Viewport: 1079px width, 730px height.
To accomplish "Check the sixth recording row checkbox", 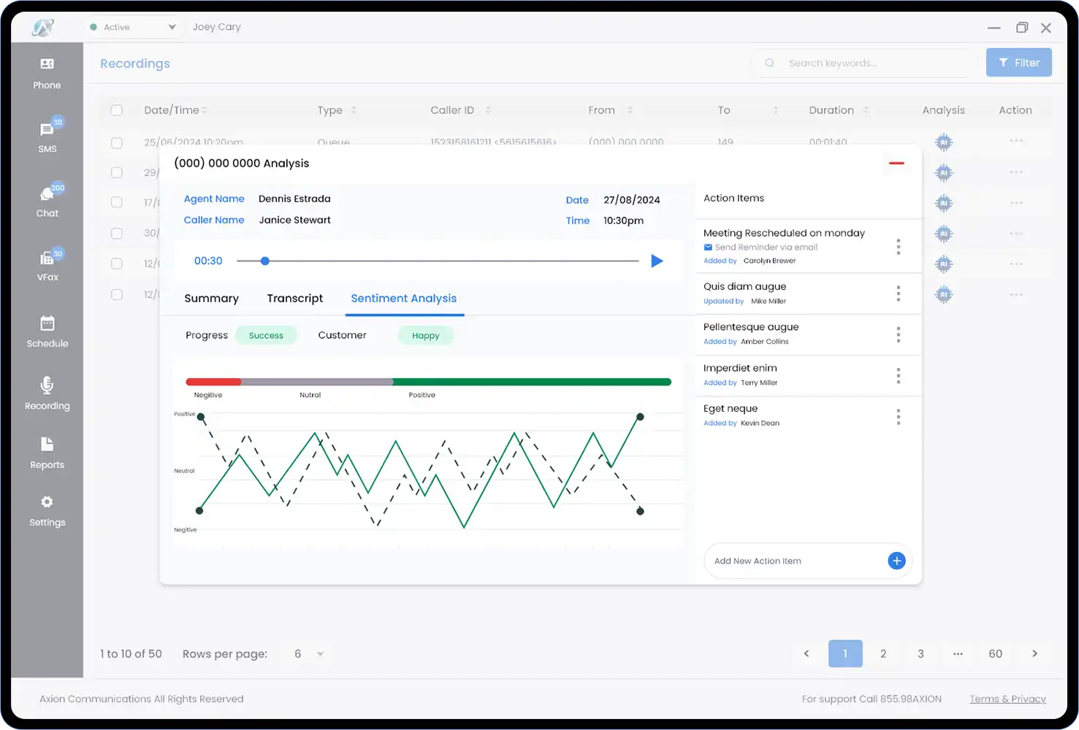I will (117, 294).
